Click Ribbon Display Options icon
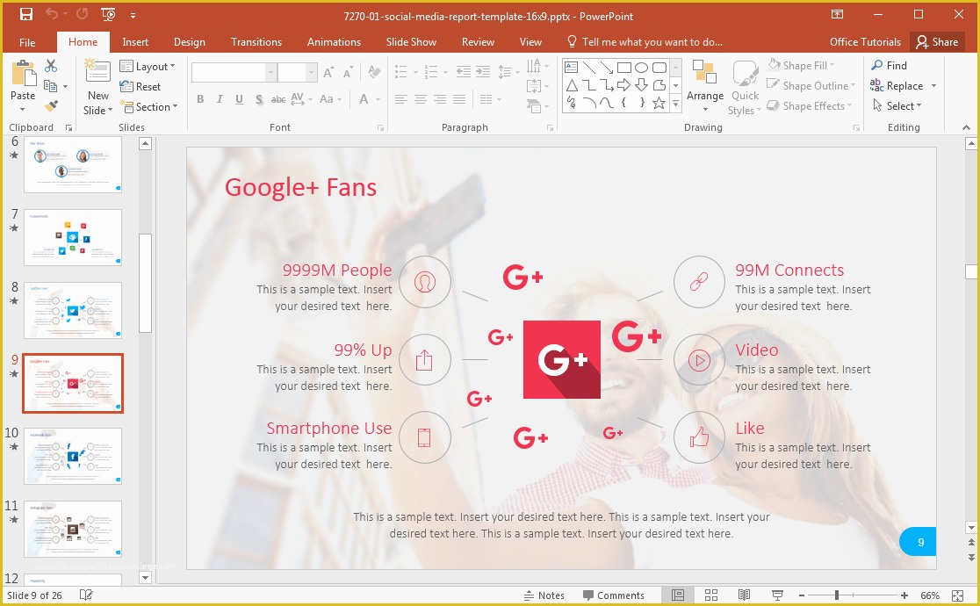980x606 pixels. 837,14
